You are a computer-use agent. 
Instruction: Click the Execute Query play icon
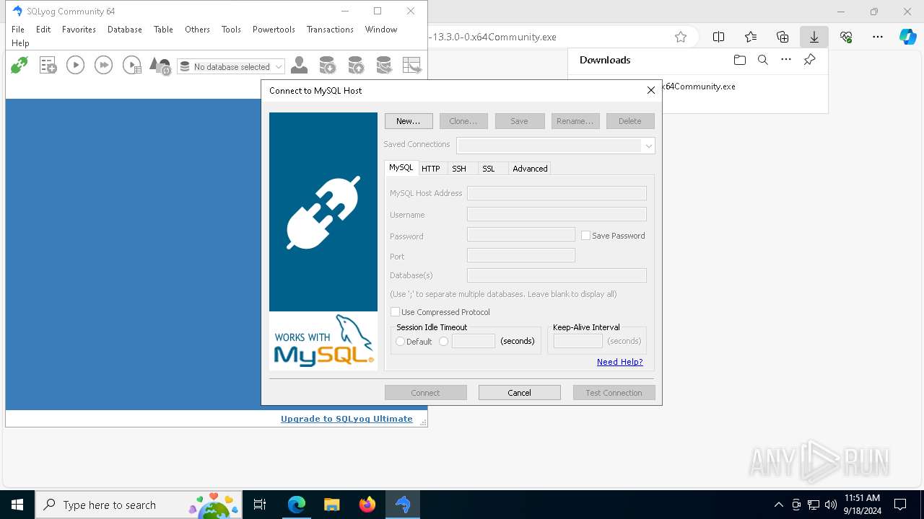pos(75,66)
